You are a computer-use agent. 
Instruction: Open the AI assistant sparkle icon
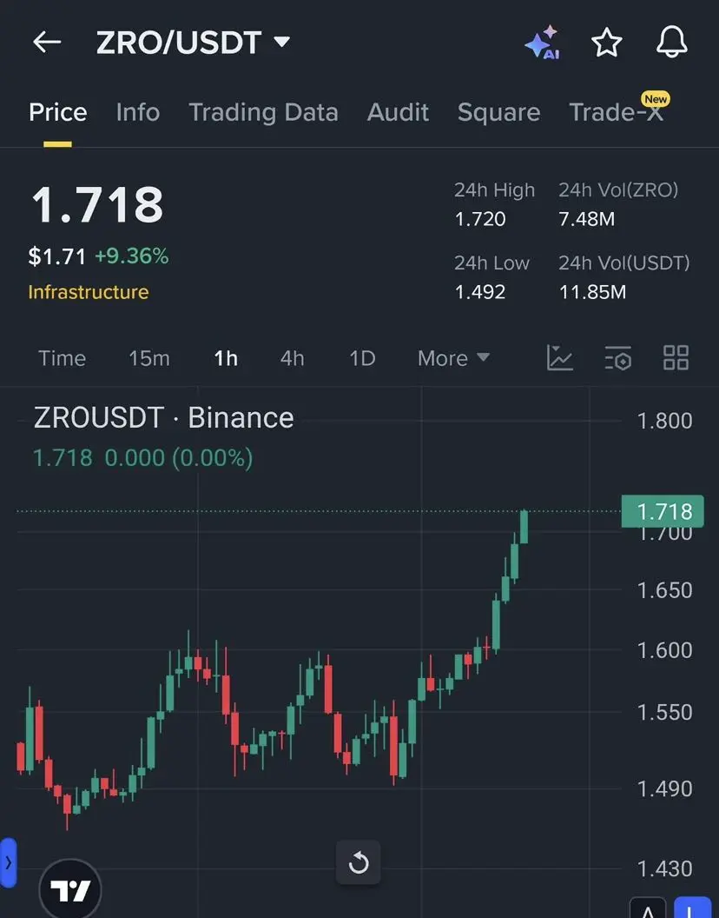coord(543,42)
